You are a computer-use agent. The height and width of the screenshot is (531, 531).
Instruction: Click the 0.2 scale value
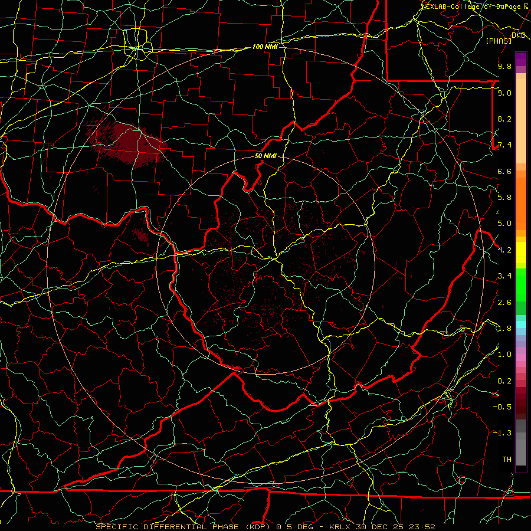(504, 381)
